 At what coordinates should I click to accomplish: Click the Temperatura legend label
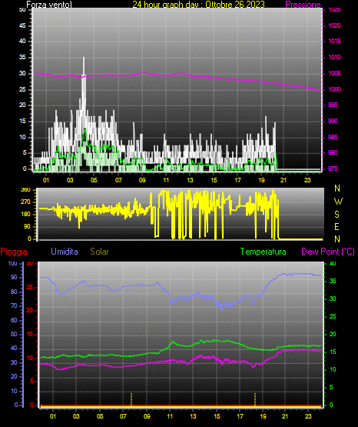pos(263,252)
